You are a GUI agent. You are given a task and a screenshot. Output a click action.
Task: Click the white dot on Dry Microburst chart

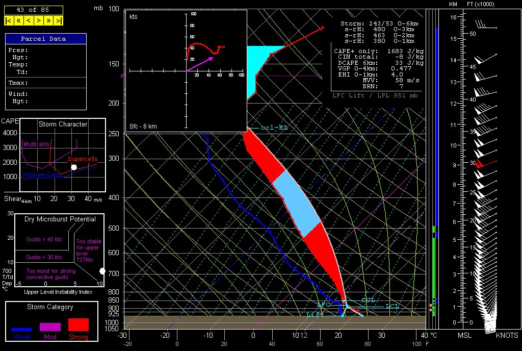(x=102, y=271)
